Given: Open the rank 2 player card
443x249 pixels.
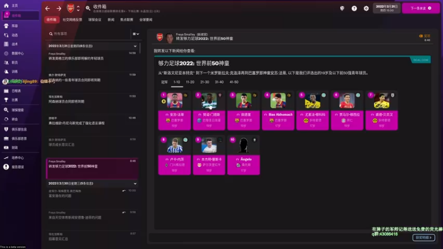Looking at the screenshot, I should tap(209, 111).
